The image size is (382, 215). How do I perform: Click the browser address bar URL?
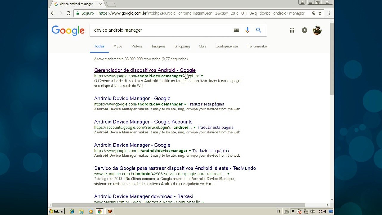coord(201,13)
